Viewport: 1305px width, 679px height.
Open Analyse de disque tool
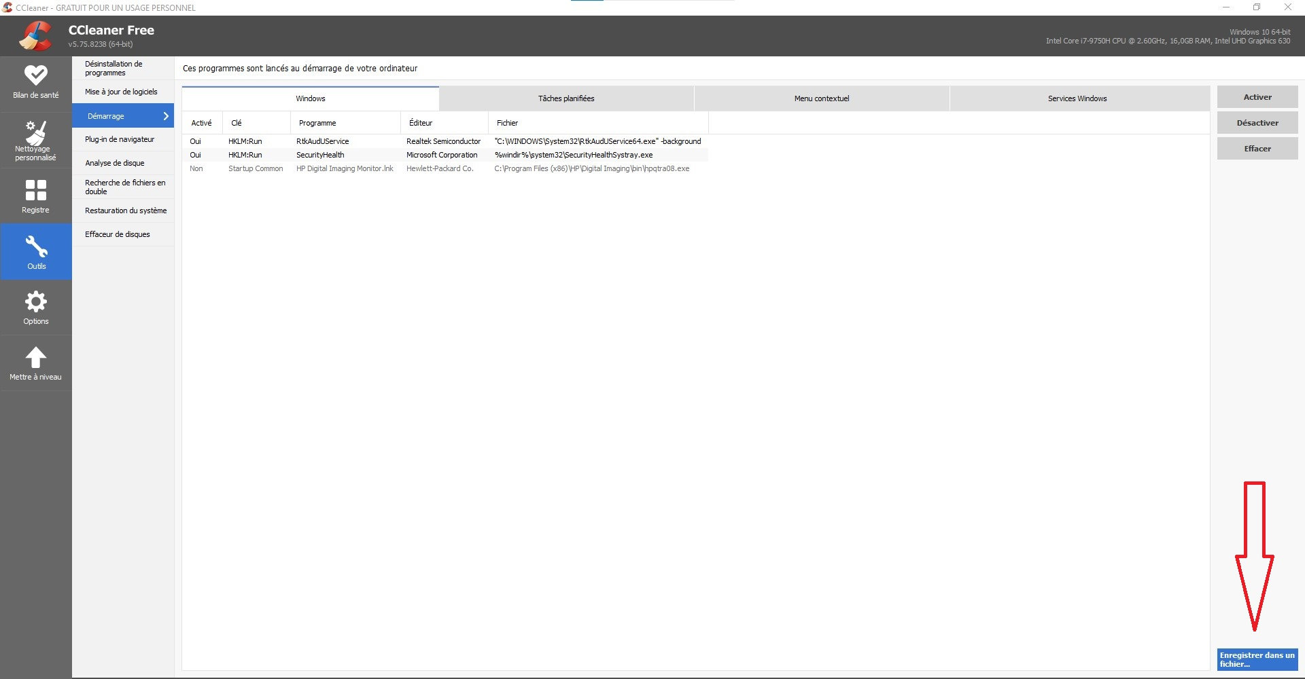click(123, 163)
